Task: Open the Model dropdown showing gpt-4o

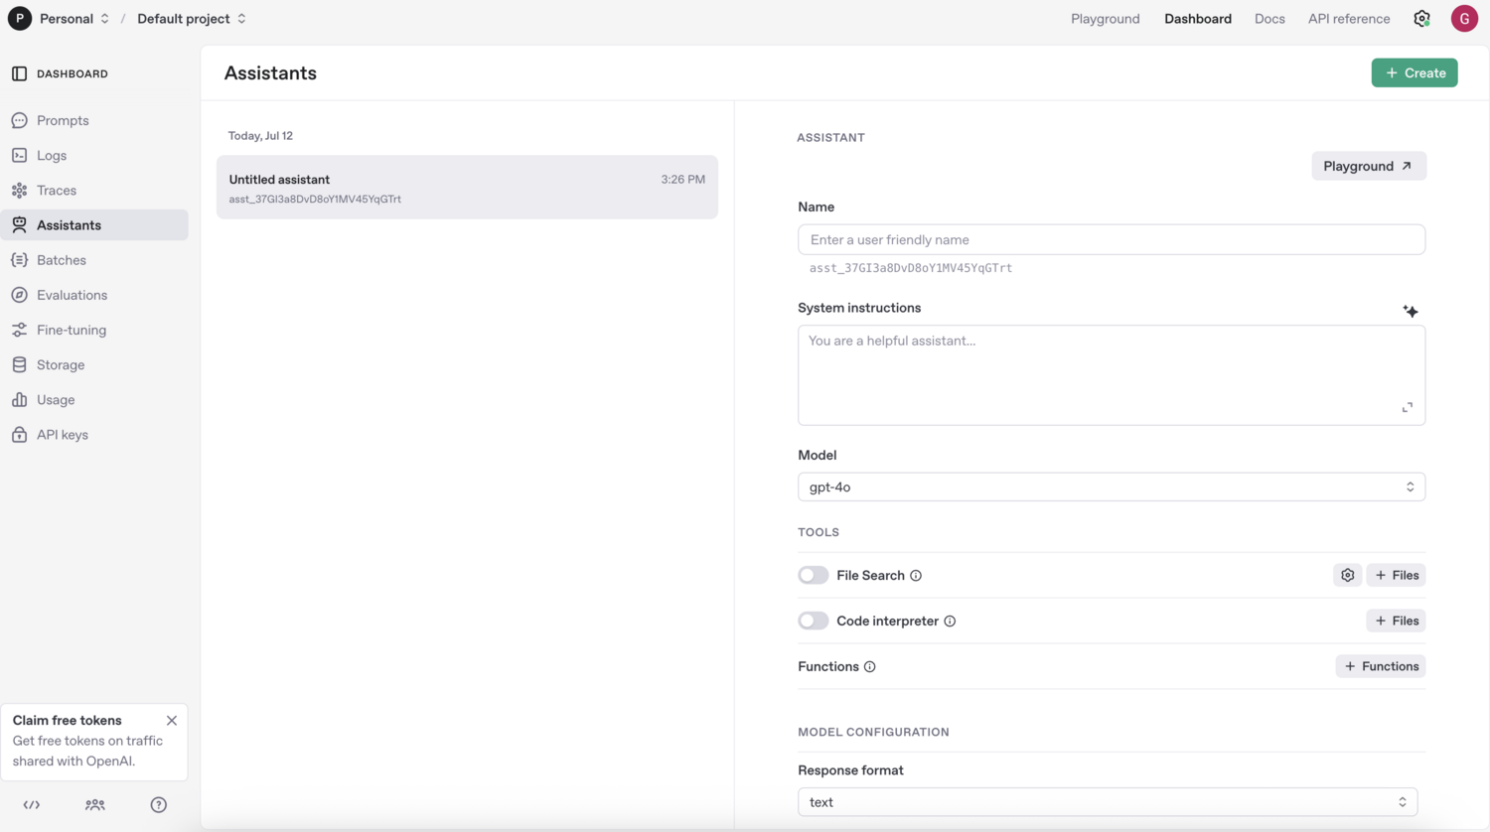Action: 1111,486
